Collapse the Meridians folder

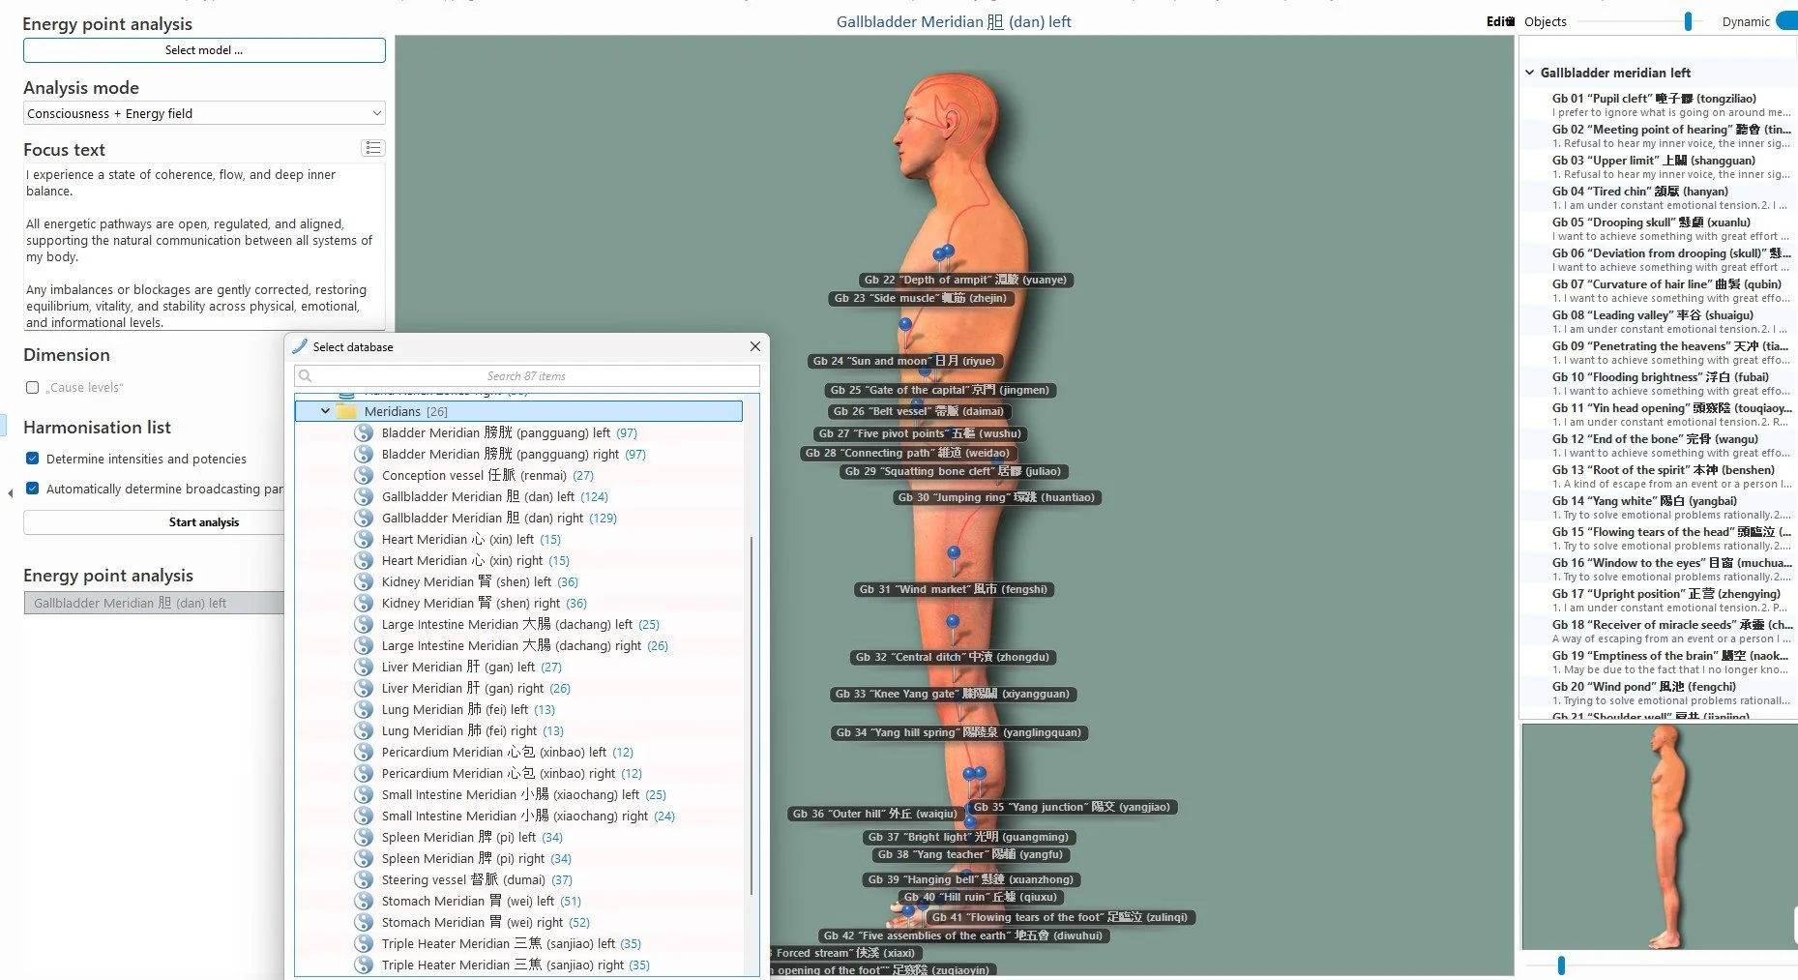coord(325,411)
